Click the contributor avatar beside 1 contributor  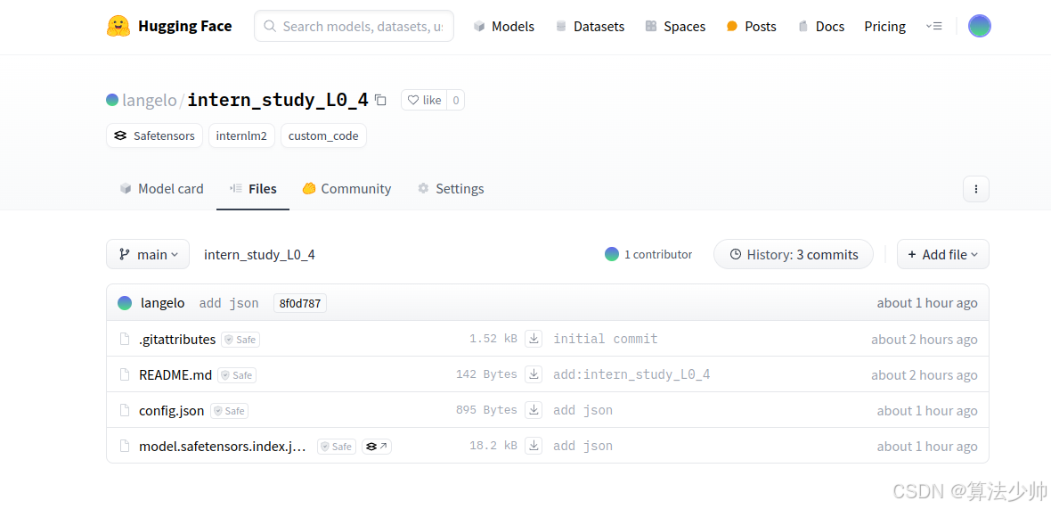coord(611,254)
